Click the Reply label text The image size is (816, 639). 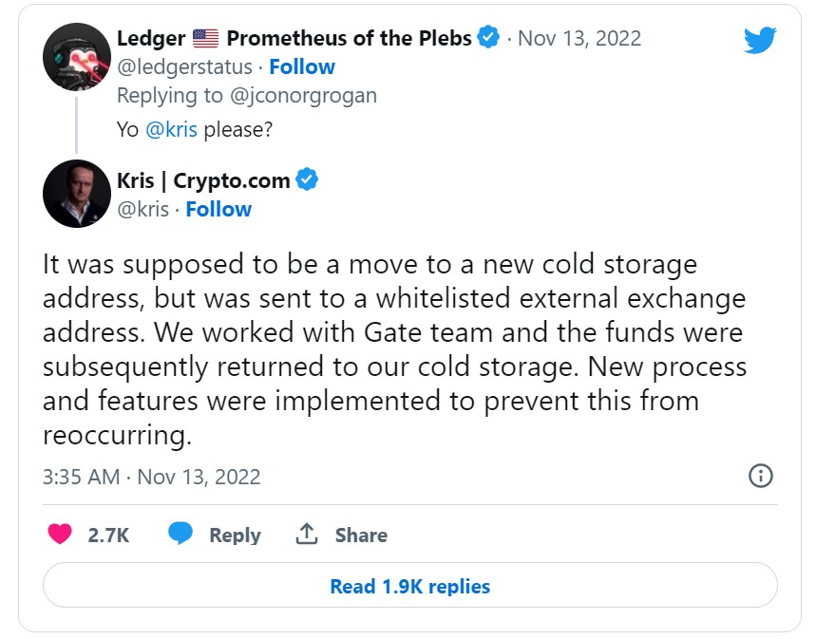click(235, 536)
